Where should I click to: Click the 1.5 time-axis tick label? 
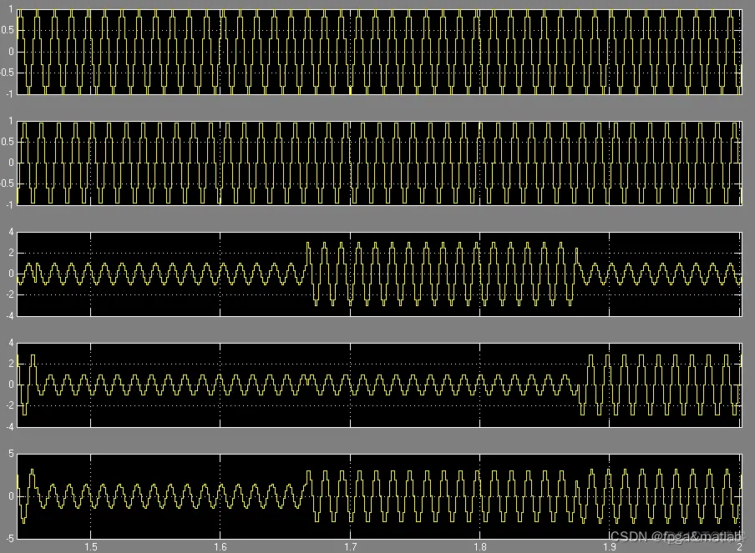(90, 547)
